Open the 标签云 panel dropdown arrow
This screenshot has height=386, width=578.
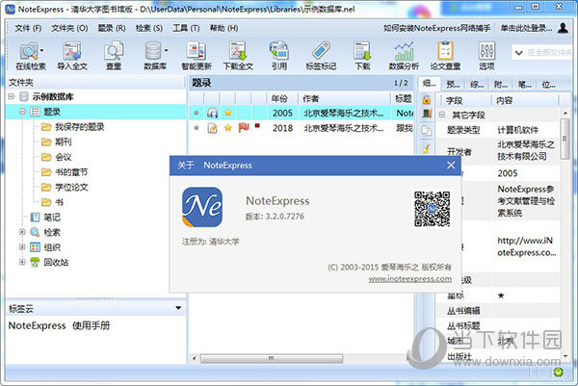point(178,308)
